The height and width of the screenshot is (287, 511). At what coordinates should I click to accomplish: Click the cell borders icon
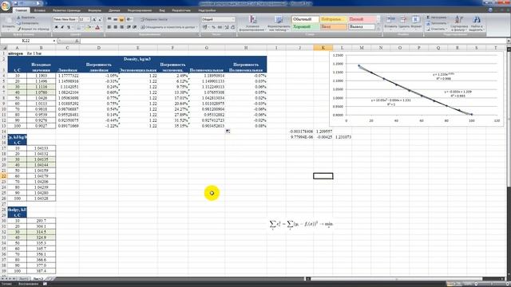(78, 27)
